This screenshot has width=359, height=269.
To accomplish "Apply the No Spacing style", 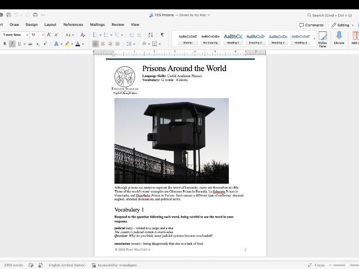I will (x=210, y=39).
